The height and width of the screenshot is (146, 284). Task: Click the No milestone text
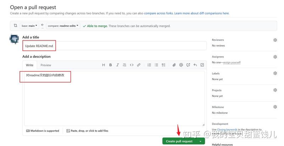[220, 113]
